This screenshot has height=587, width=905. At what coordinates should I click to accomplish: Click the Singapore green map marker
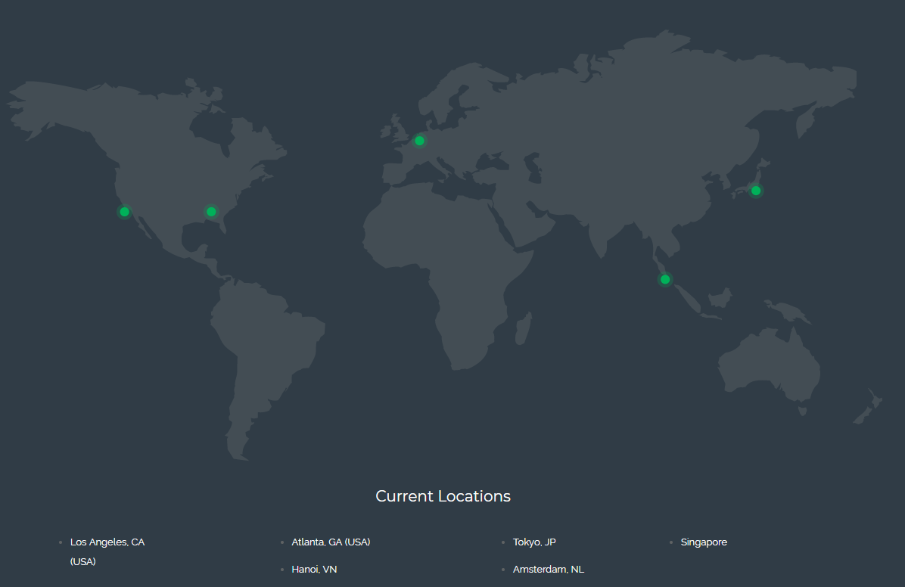[665, 279]
